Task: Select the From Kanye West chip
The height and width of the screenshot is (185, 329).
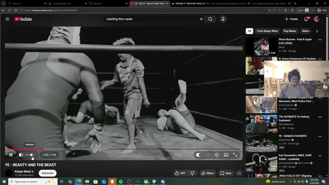Action: click(x=267, y=31)
